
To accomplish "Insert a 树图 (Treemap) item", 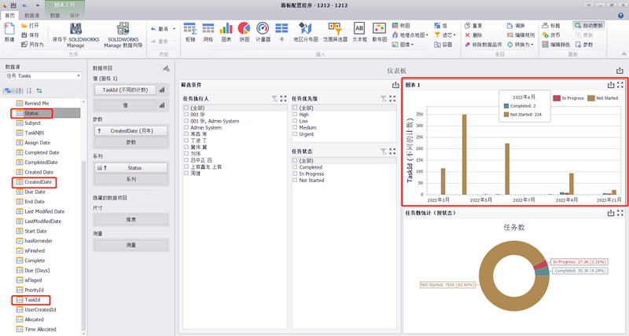I will click(401, 26).
